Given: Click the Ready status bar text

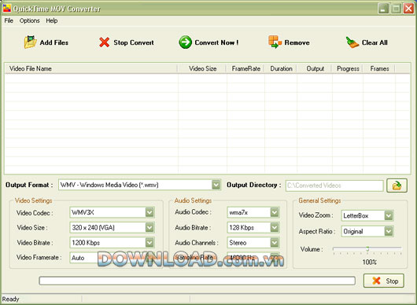Looking at the screenshot, I should tap(11, 299).
